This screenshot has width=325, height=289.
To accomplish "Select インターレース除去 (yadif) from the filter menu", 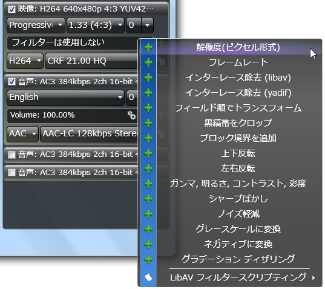I will click(x=238, y=93).
